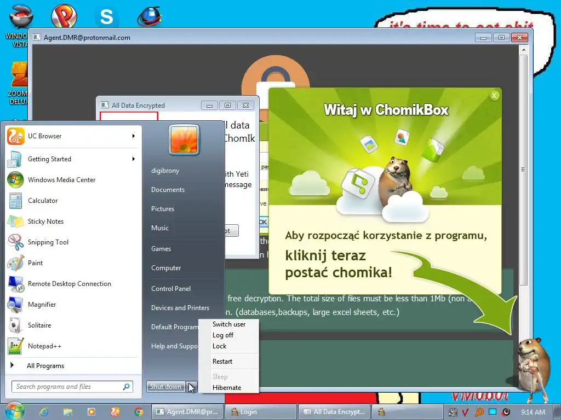This screenshot has width=561, height=420.
Task: Switch to Login taskbar window
Action: pyautogui.click(x=261, y=412)
